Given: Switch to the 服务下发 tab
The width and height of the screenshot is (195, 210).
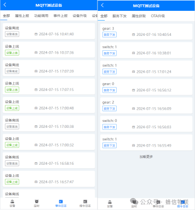Looking at the screenshot, I should coord(120,16).
